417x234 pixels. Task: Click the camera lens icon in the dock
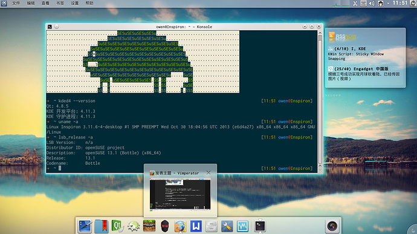pos(332,226)
